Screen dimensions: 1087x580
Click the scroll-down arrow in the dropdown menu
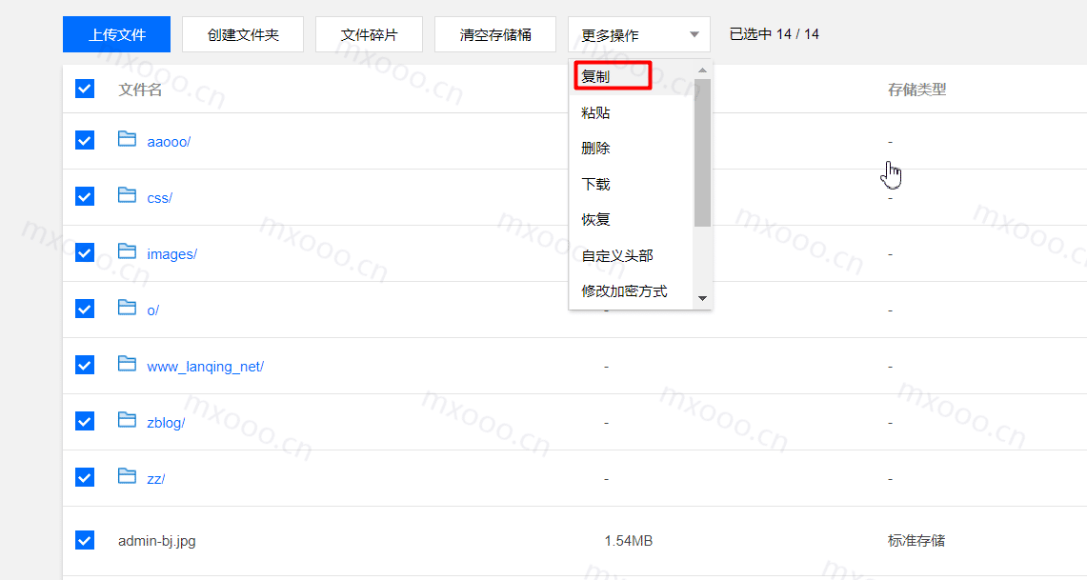pyautogui.click(x=702, y=298)
